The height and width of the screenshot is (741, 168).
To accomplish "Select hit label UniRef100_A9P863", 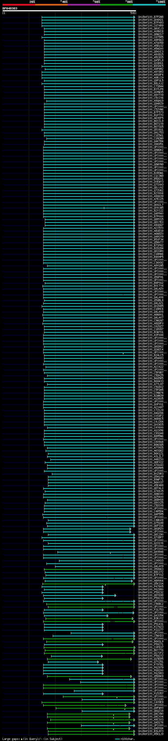I will tap(151, 40).
